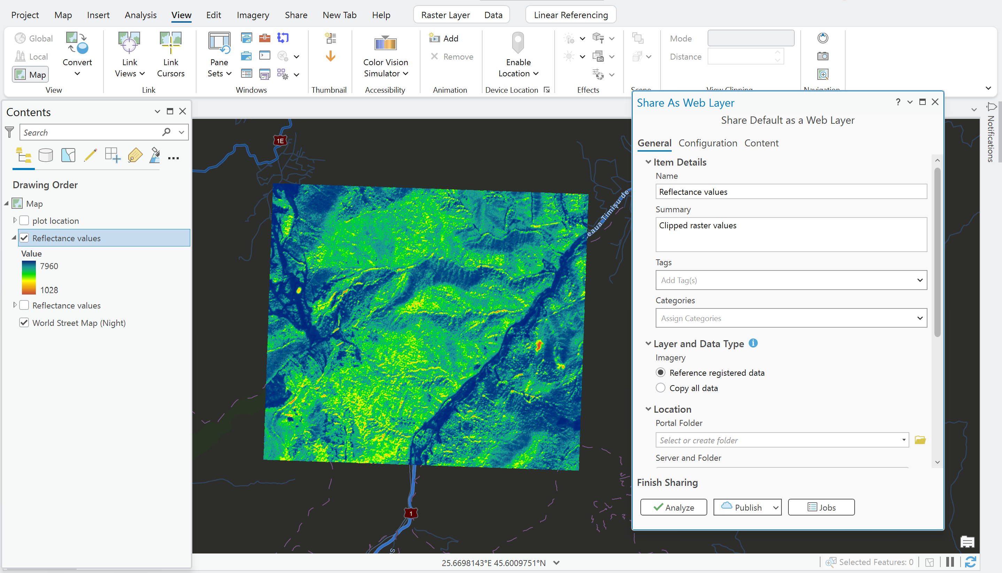Open the Imagery ribbon tab
Screen dimensions: 1002x573
point(253,15)
